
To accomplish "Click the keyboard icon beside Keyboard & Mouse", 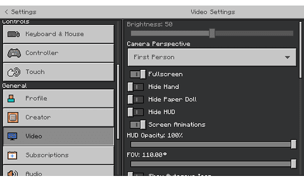I will pyautogui.click(x=14, y=34).
